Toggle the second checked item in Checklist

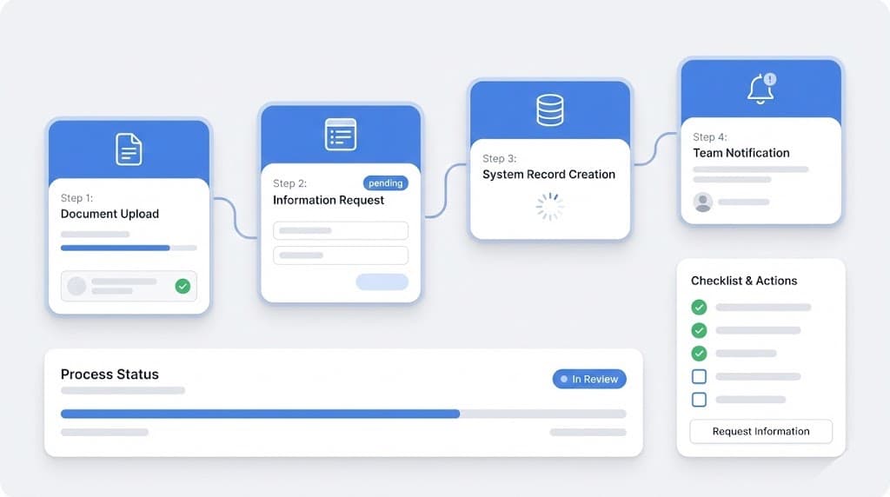[700, 330]
